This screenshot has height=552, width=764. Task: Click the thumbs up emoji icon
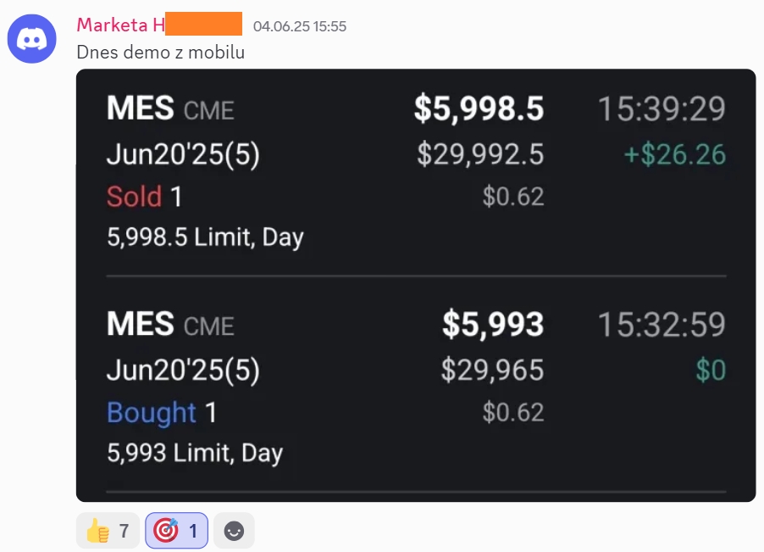click(98, 531)
